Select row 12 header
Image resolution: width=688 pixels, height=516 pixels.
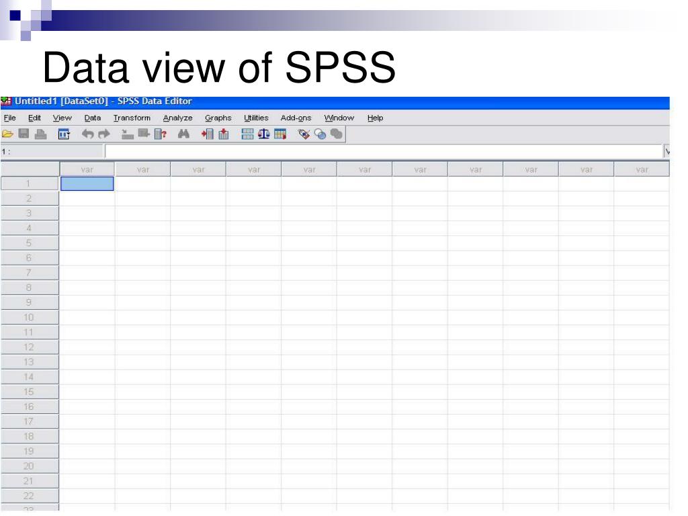(x=30, y=347)
